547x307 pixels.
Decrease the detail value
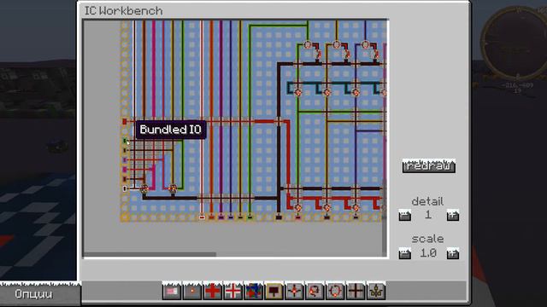(x=404, y=216)
